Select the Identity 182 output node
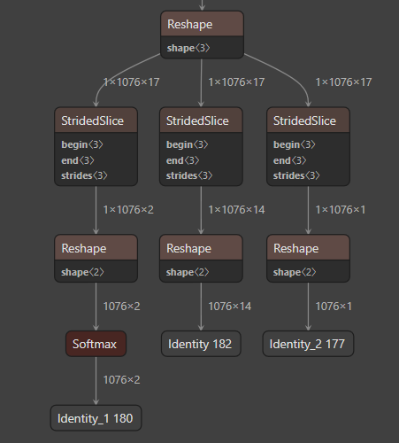Viewport: 399px width, 443px height. pyautogui.click(x=201, y=344)
